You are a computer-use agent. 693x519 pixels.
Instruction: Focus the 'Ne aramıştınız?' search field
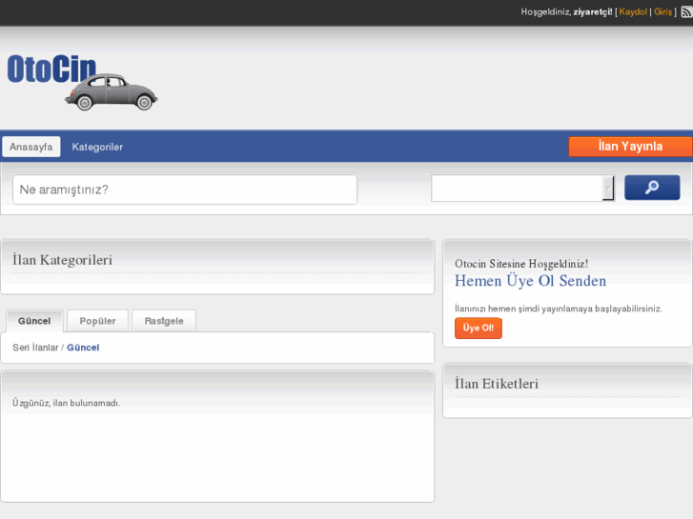pyautogui.click(x=185, y=190)
